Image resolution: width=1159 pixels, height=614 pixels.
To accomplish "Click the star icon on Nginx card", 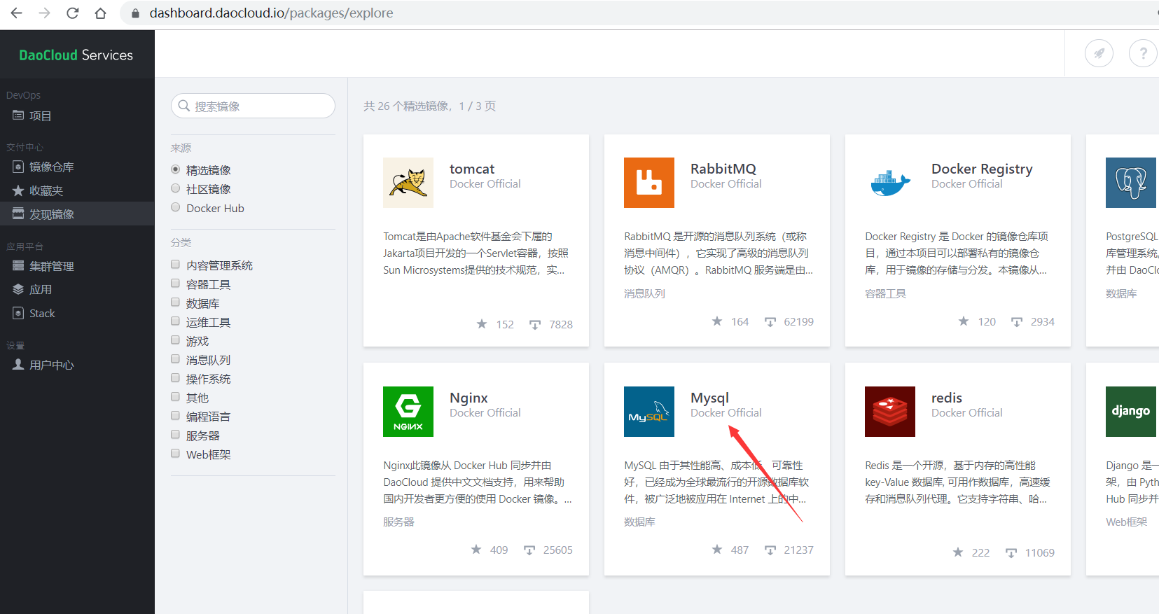I will pyautogui.click(x=476, y=550).
